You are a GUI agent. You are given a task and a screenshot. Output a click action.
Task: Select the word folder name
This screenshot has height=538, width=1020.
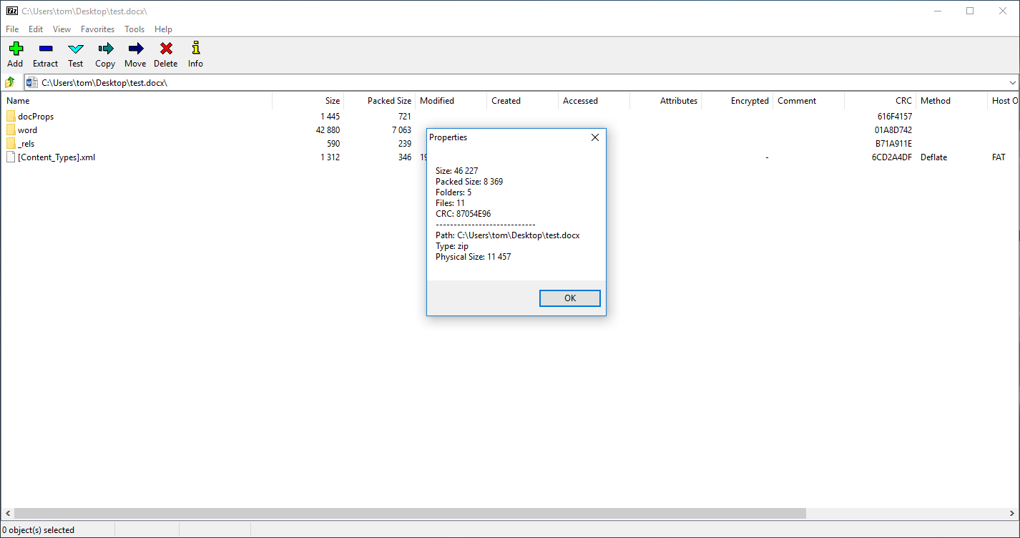pyautogui.click(x=27, y=129)
